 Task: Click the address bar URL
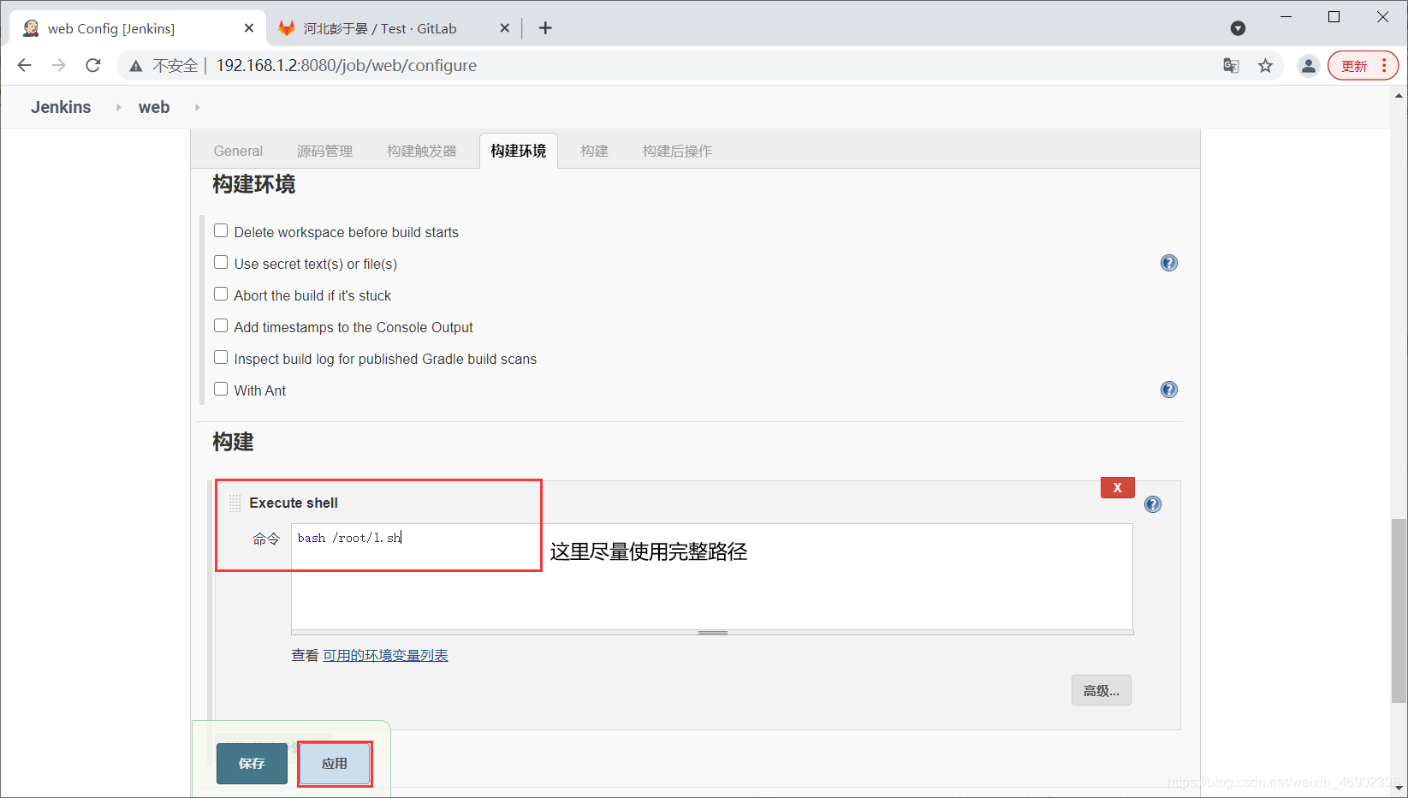(x=347, y=66)
